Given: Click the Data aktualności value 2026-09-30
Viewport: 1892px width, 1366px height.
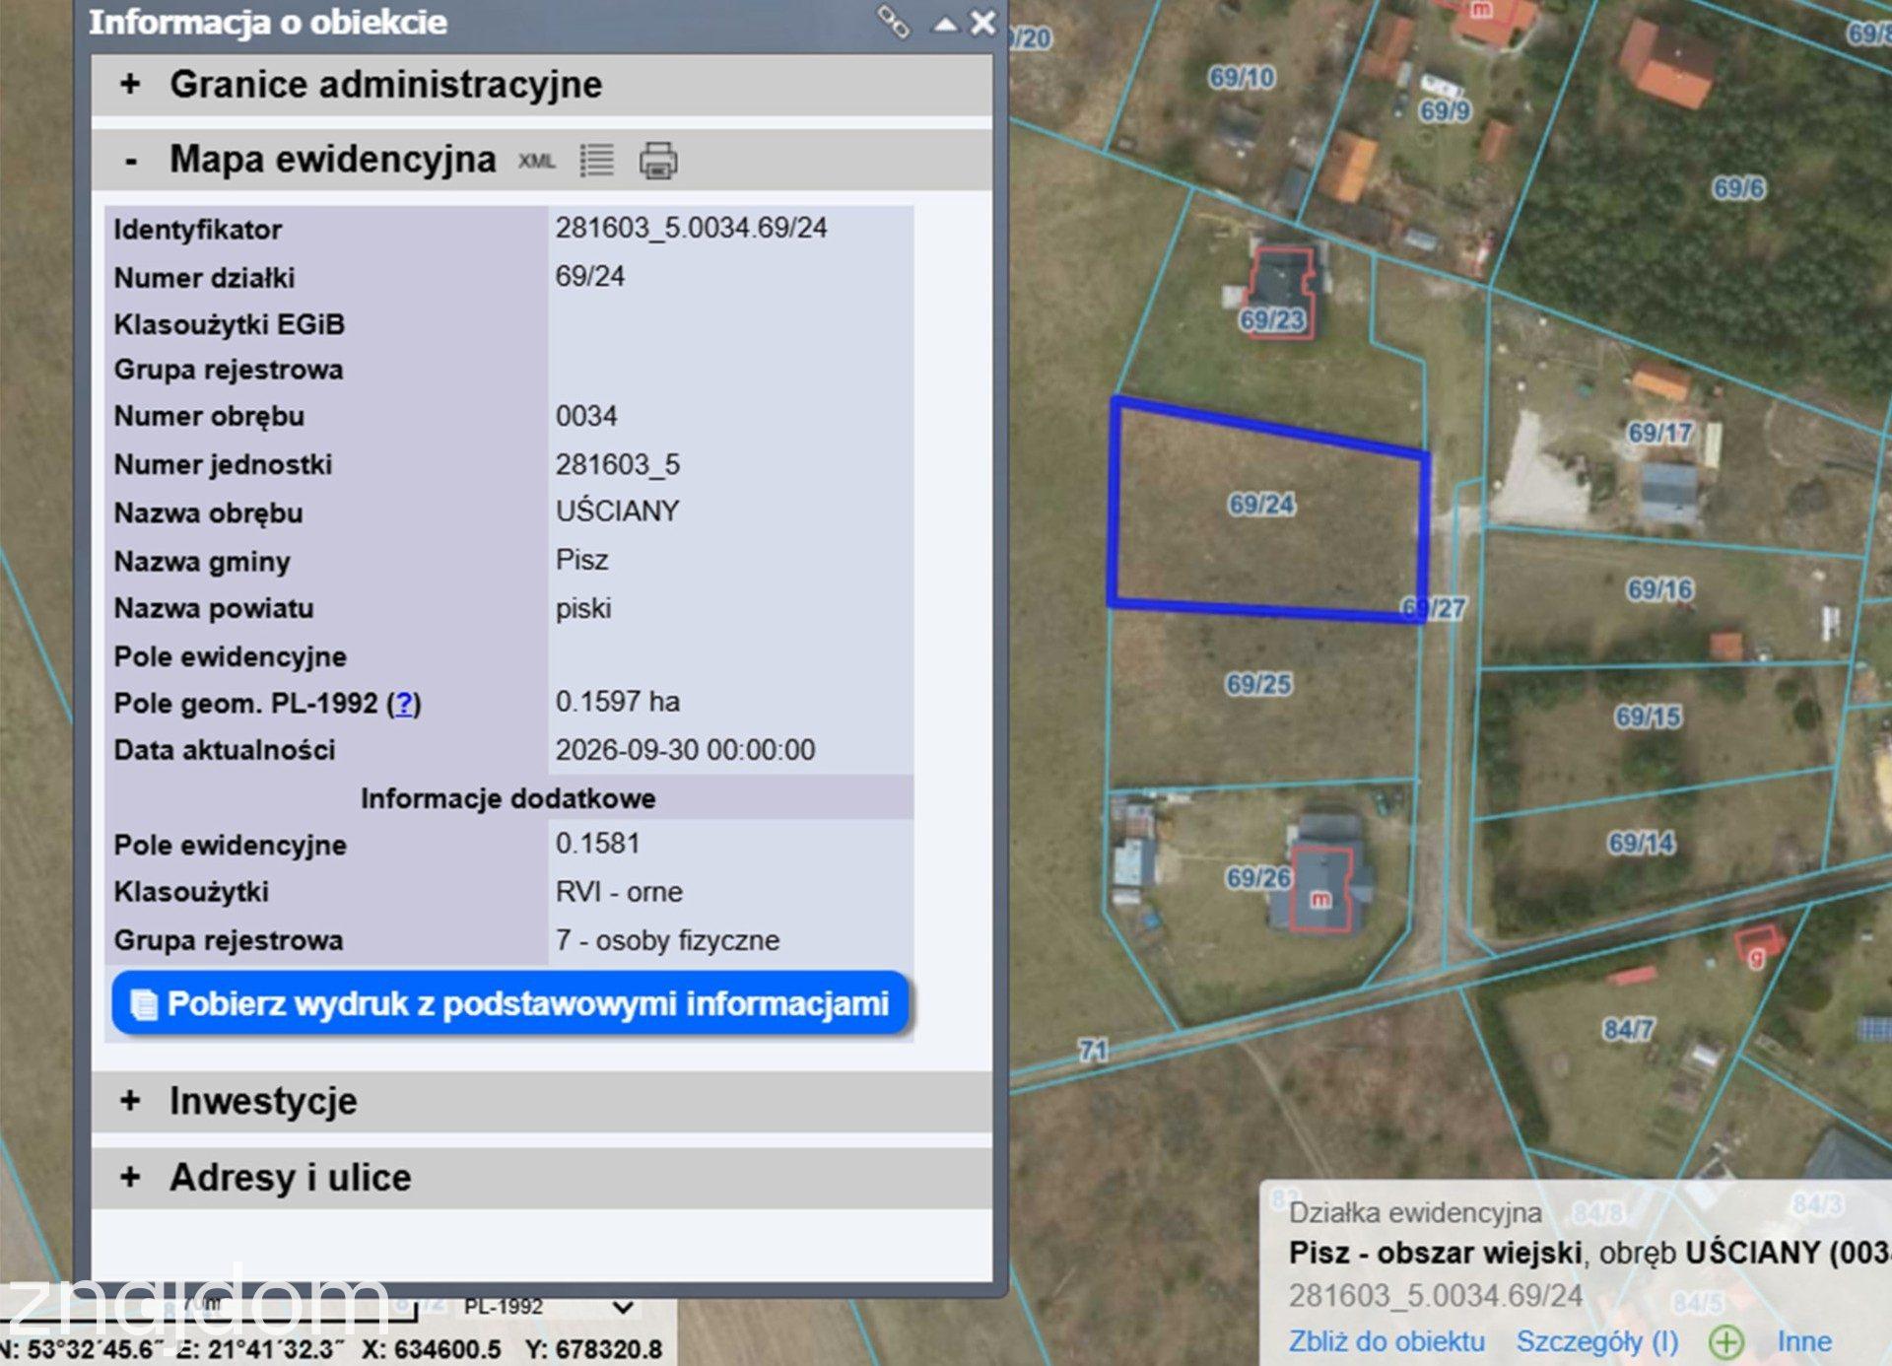Looking at the screenshot, I should (x=686, y=750).
